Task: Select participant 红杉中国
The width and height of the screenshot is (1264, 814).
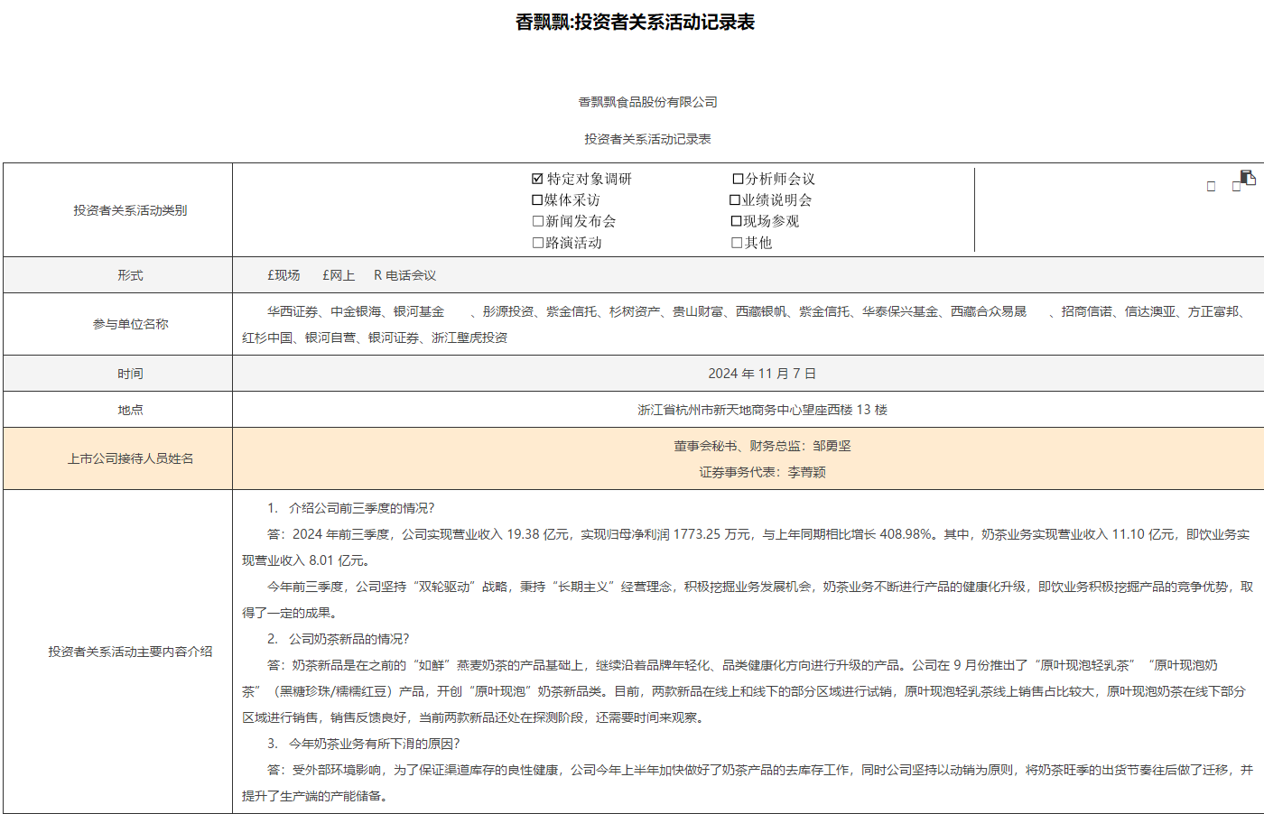Action: (267, 338)
